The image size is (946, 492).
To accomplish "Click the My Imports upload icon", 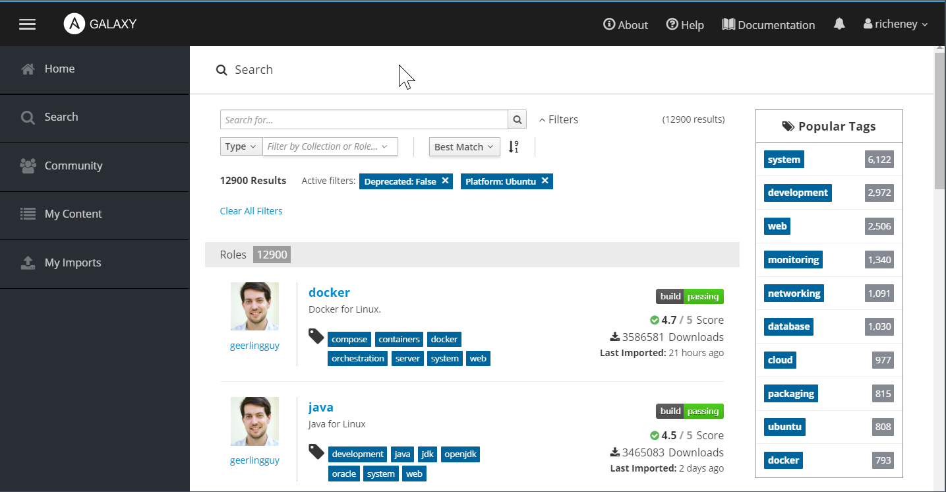I will click(28, 263).
